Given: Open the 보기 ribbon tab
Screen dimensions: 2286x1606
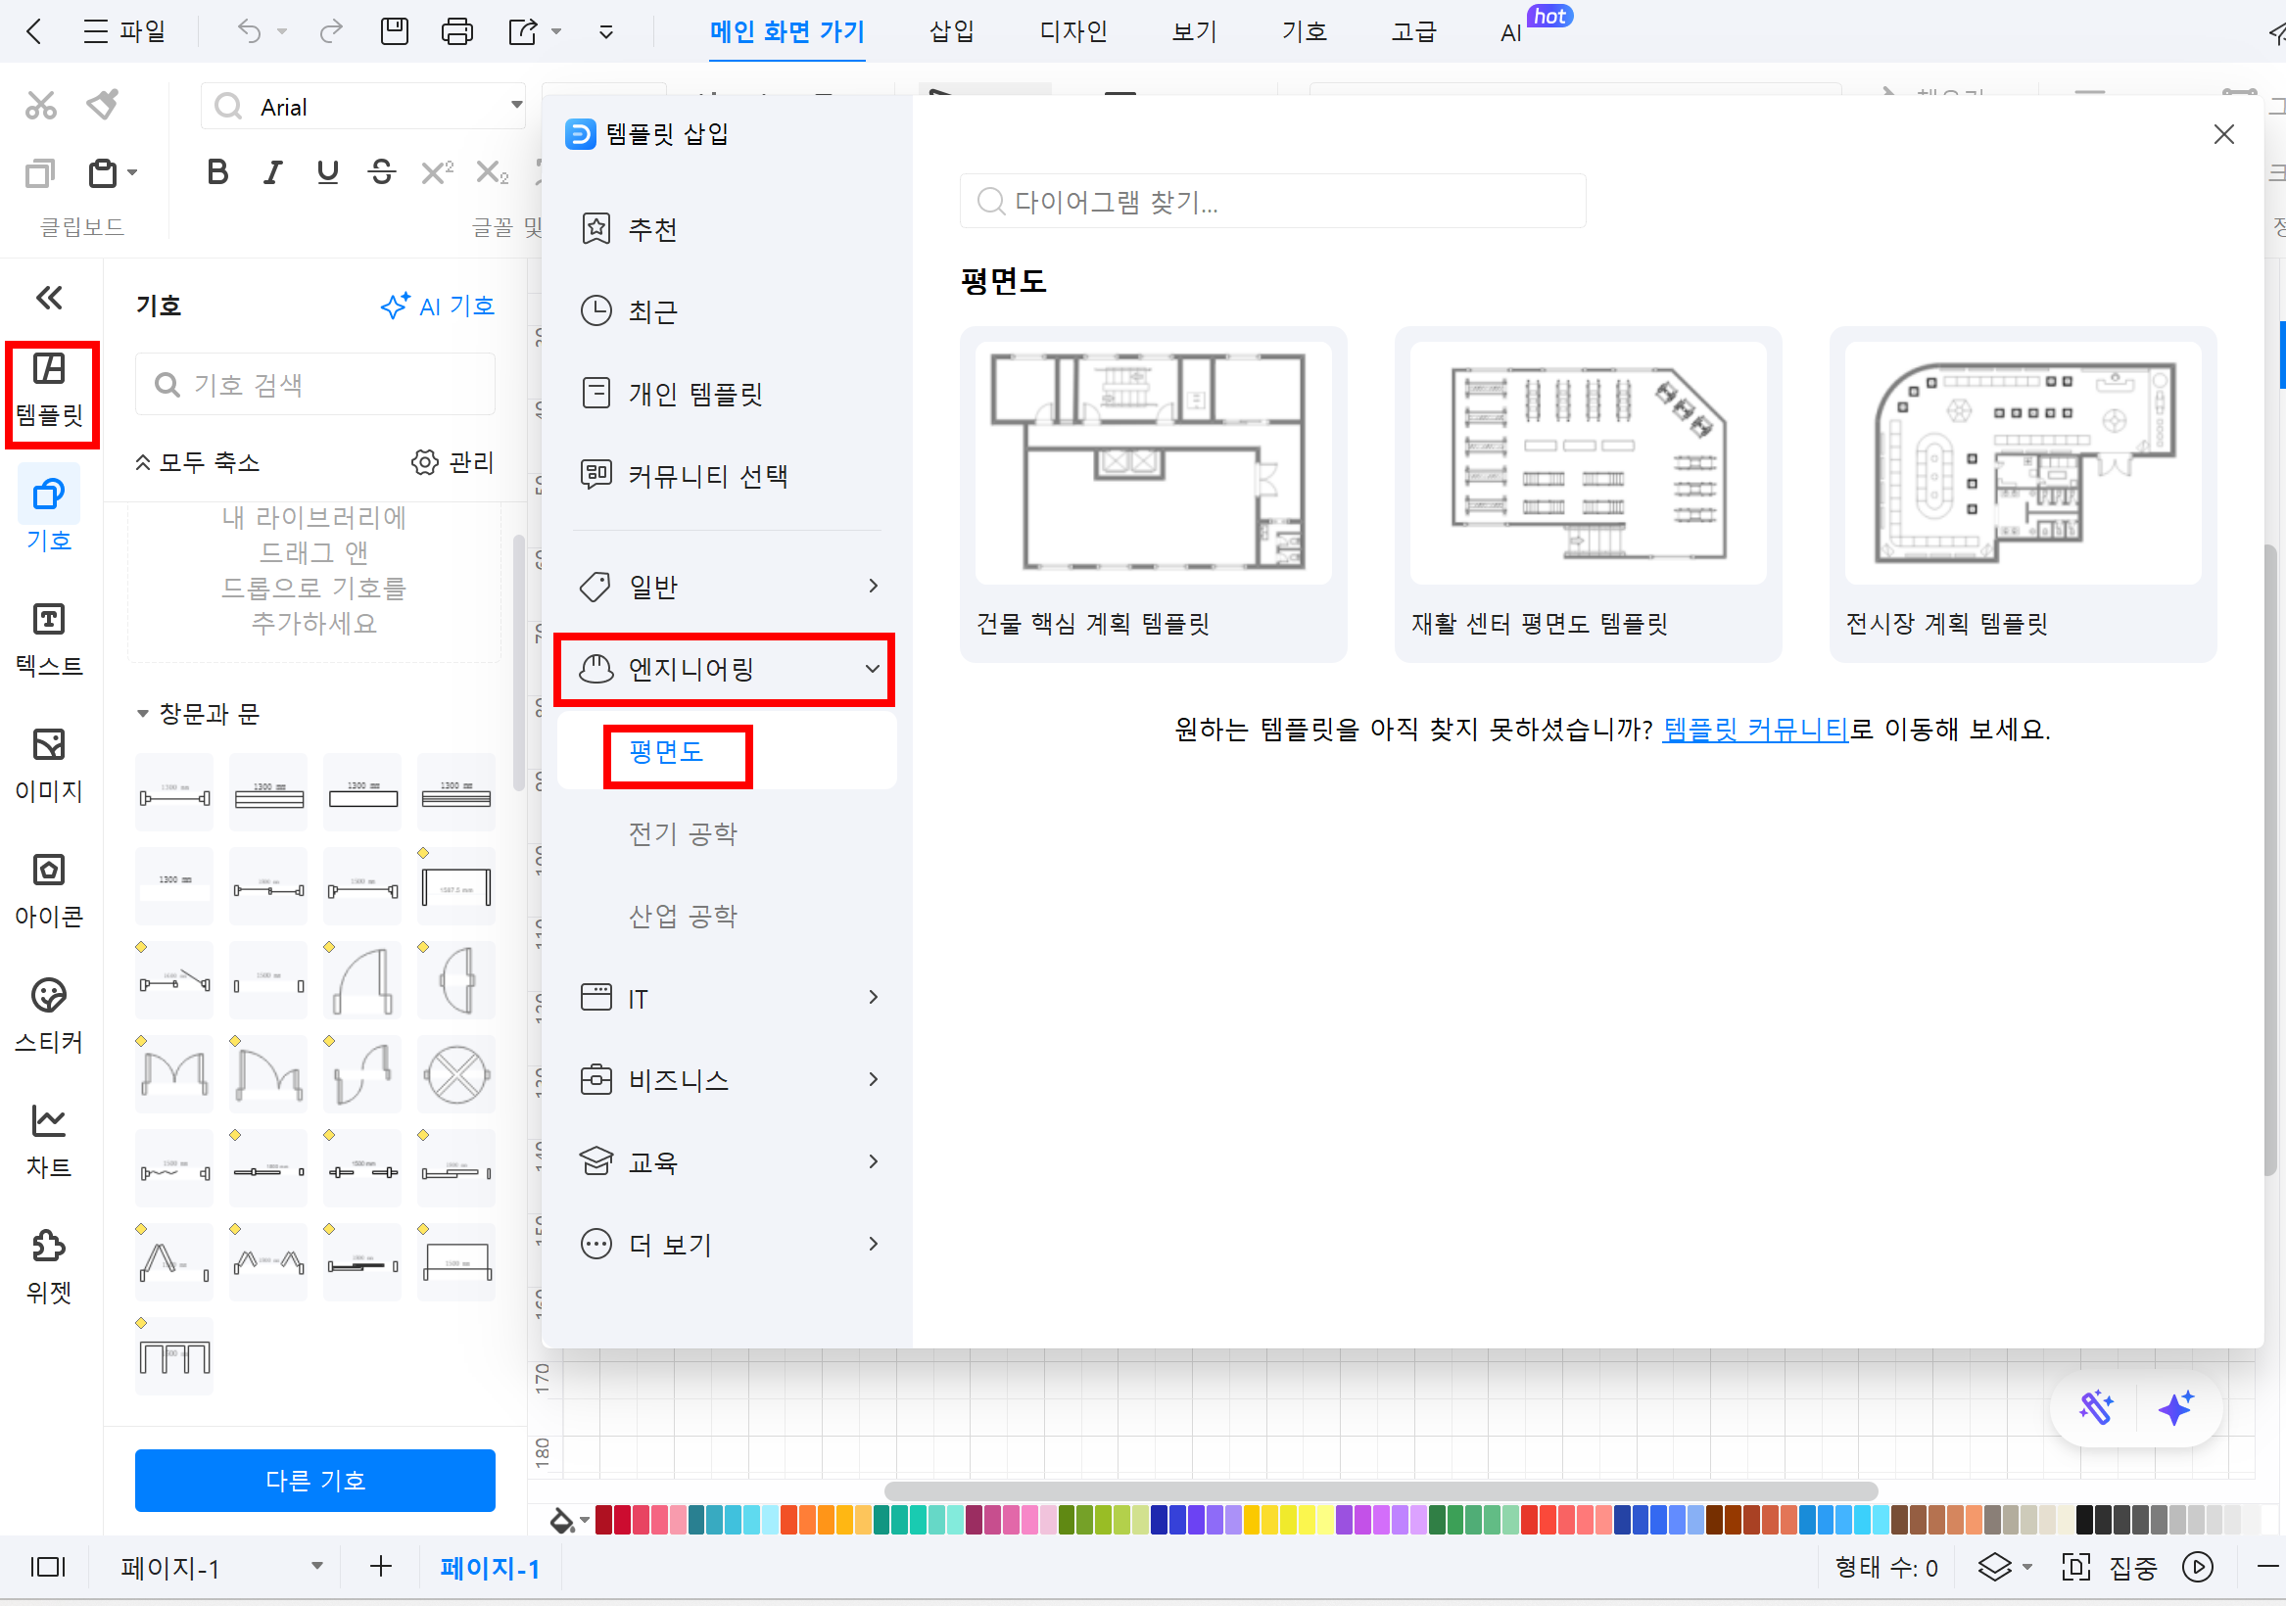Looking at the screenshot, I should [x=1194, y=32].
